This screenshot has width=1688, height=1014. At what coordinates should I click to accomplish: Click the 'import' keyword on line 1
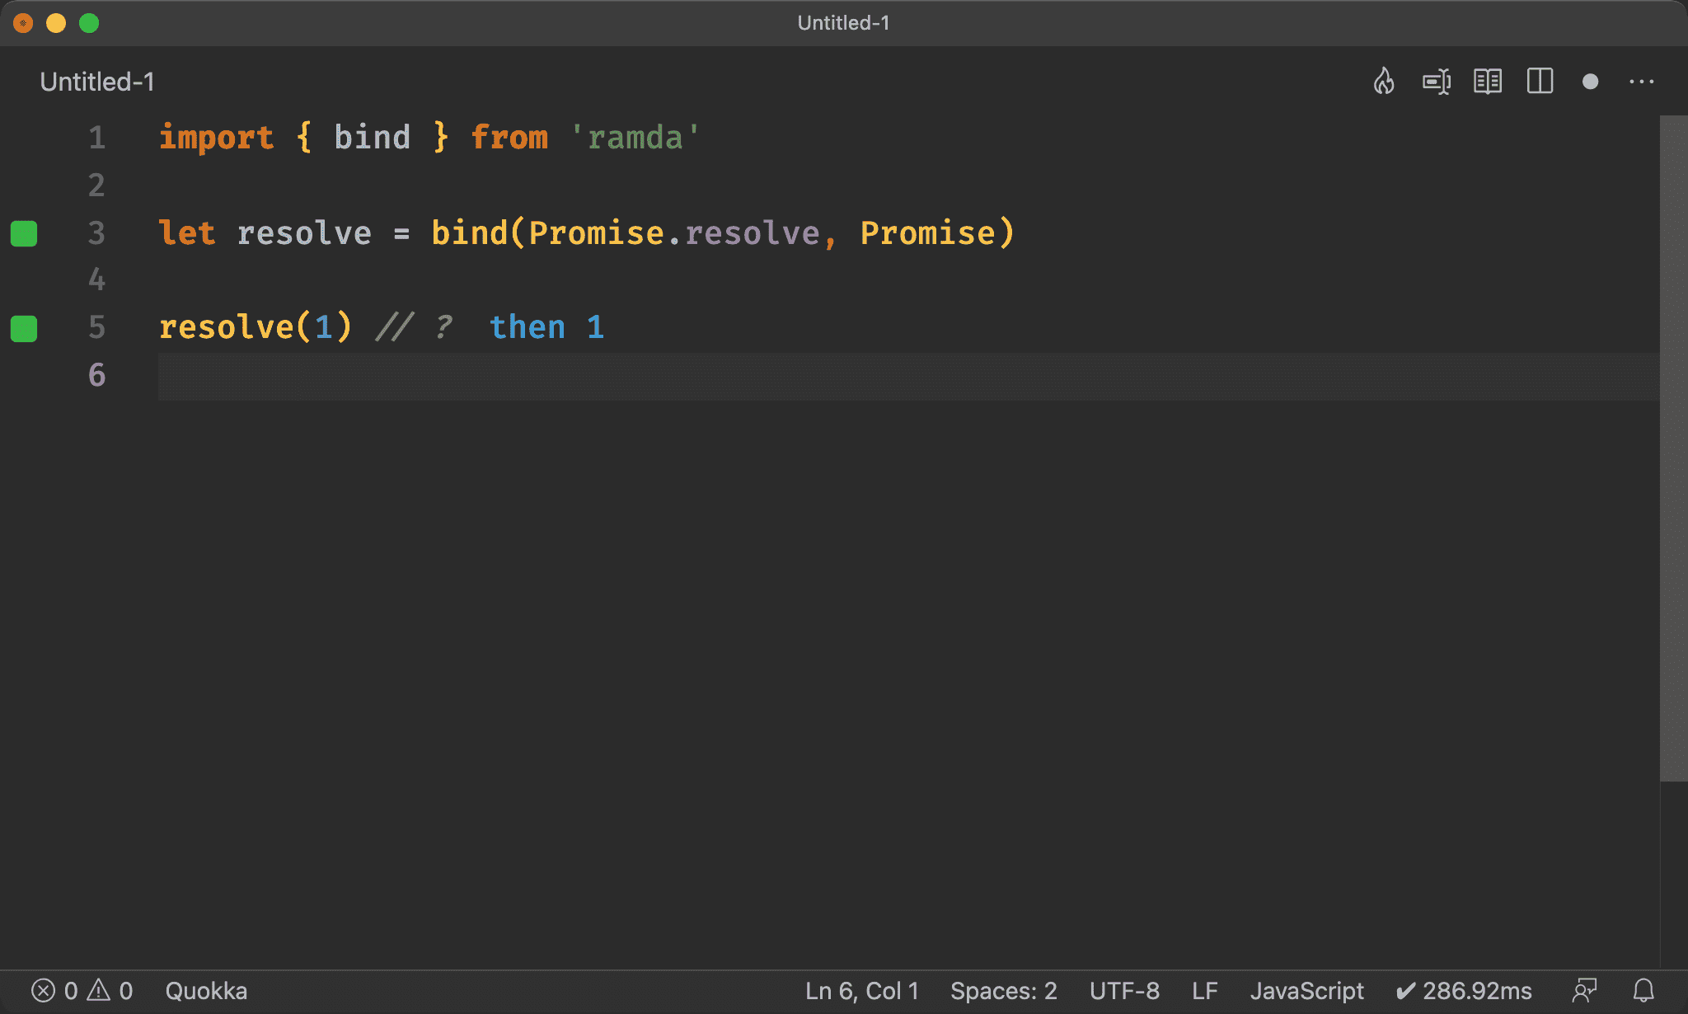click(x=216, y=138)
